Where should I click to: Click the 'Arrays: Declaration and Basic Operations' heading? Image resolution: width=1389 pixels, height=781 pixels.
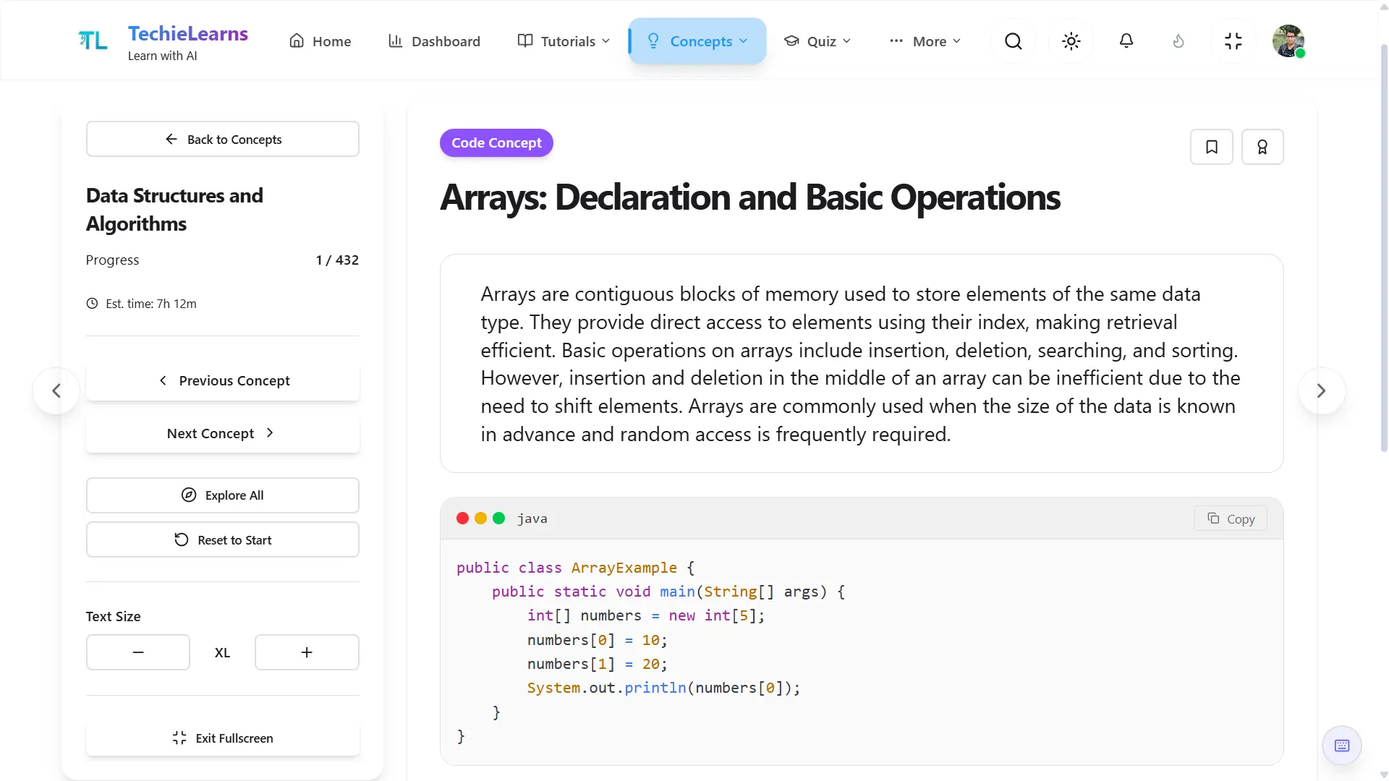click(750, 197)
